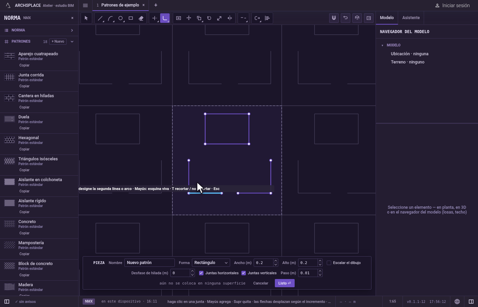Screen dimensions: 478x307
Task: Select the Scale tool
Action: coord(220,18)
